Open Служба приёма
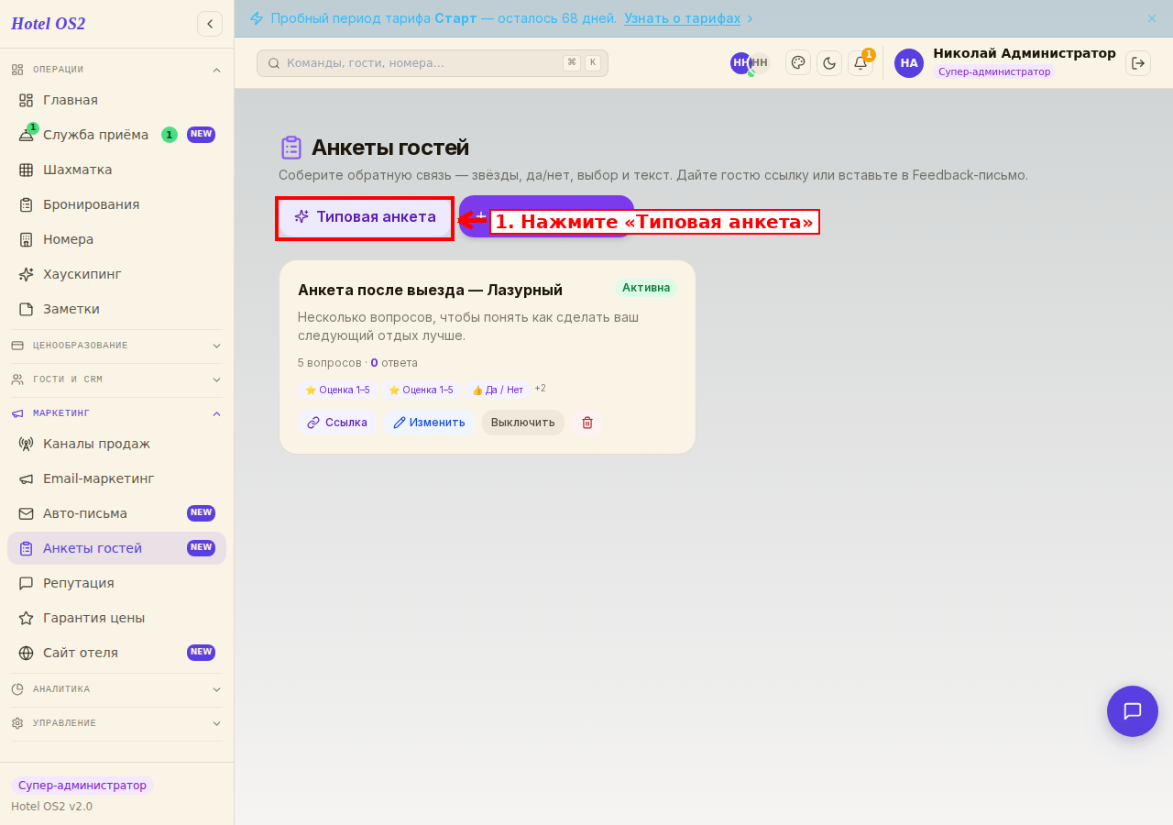Screen dimensions: 1173x825 116,135
